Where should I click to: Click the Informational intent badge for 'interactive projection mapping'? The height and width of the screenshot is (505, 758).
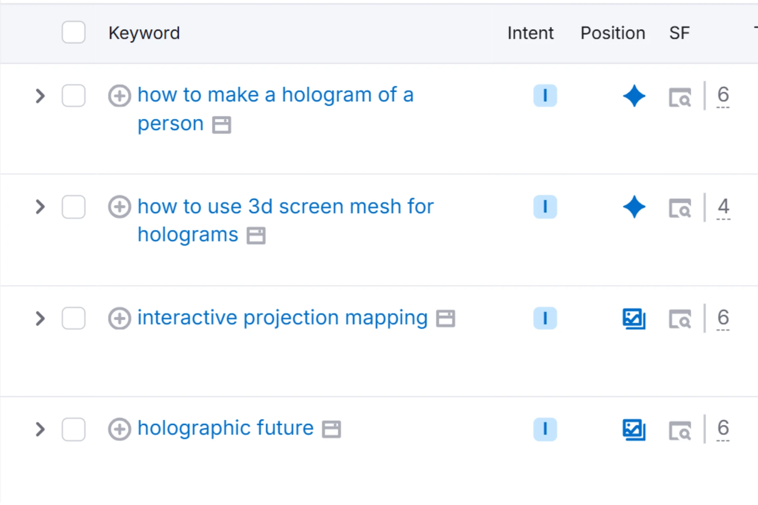click(x=545, y=318)
